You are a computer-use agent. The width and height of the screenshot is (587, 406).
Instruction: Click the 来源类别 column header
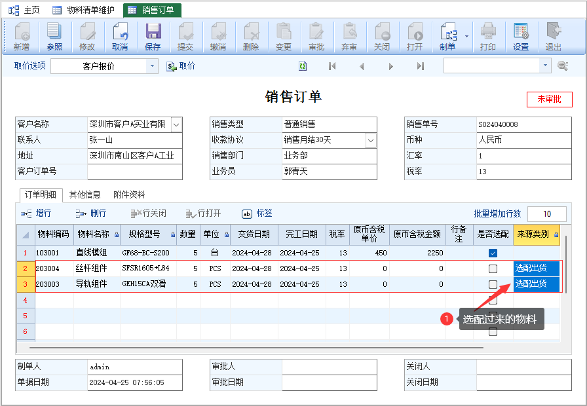pyautogui.click(x=536, y=234)
